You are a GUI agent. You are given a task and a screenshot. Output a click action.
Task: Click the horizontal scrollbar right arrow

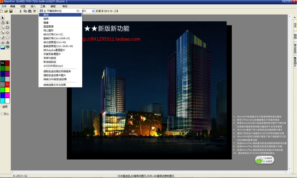[x=286, y=172]
